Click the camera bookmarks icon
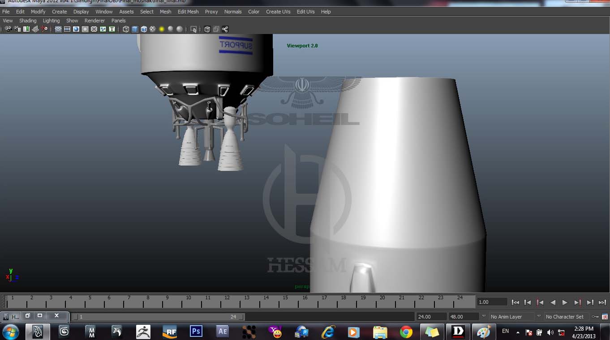Viewport: 610px width, 340px height. (26, 29)
